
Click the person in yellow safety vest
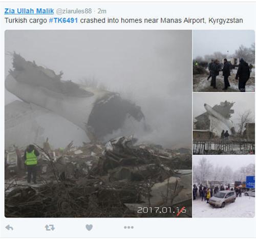31,163
